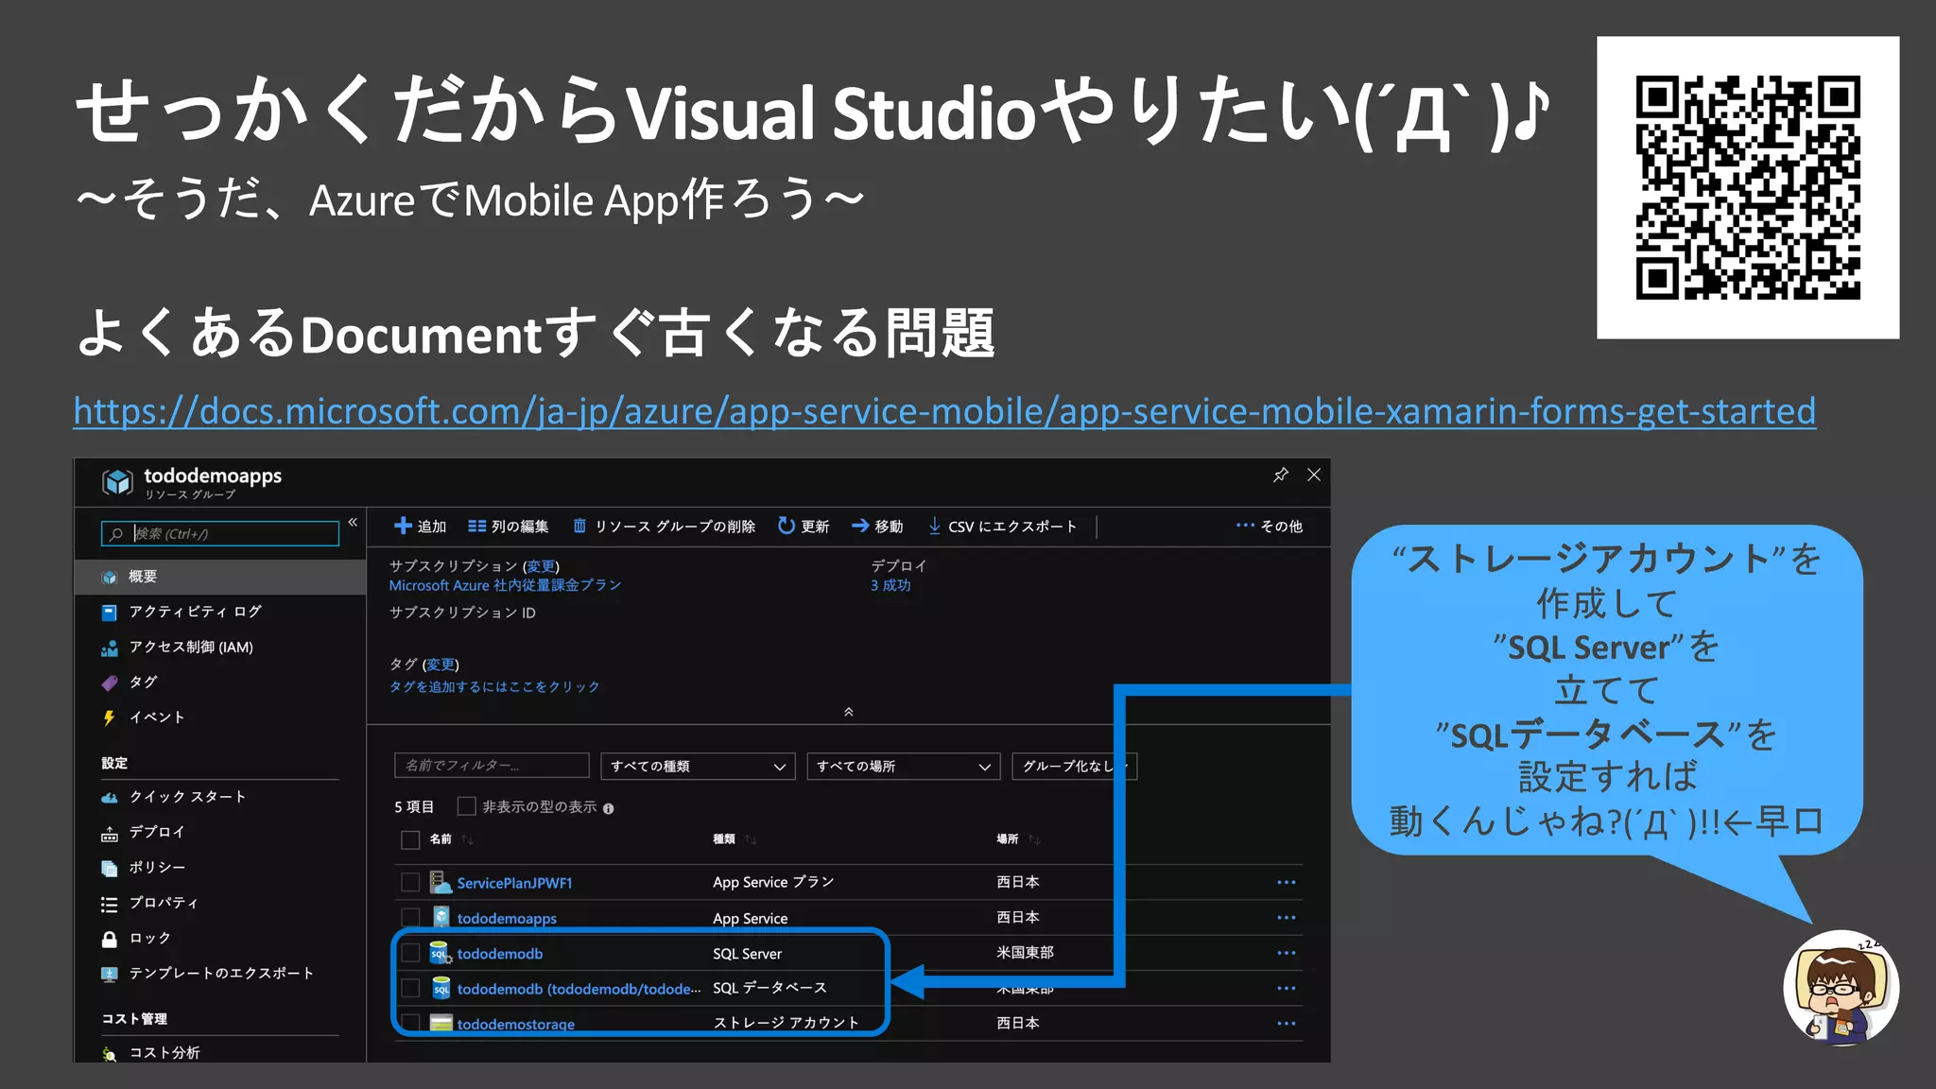Click the 名前でフィルター filter field

point(492,766)
